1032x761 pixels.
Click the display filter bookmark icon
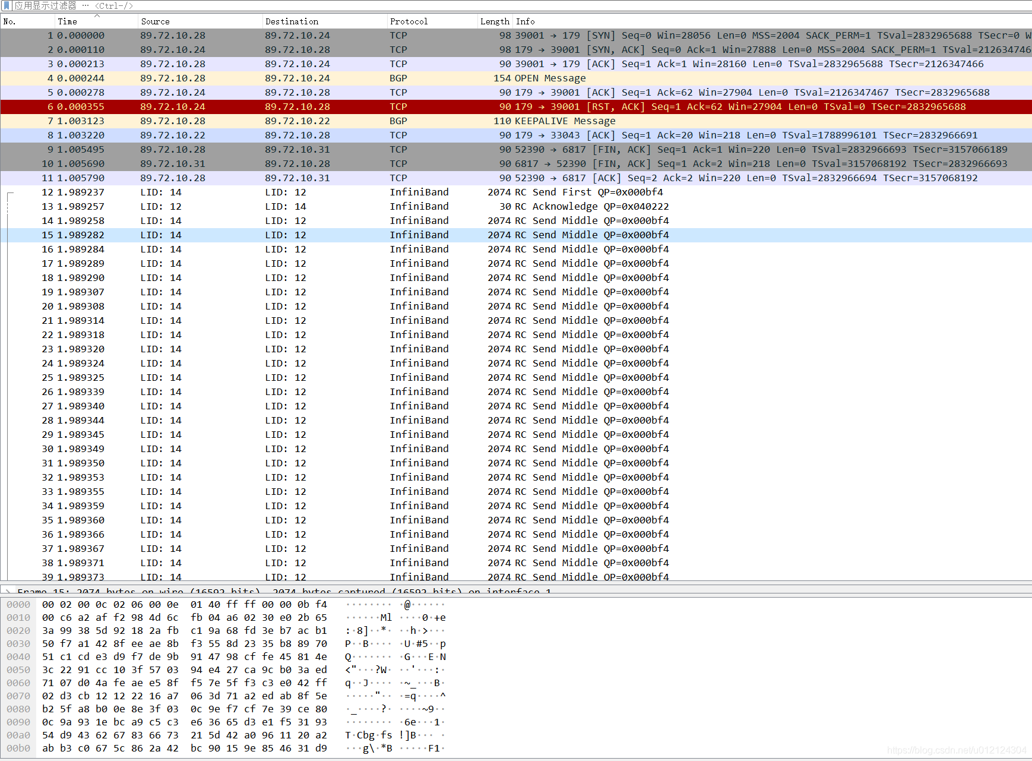(7, 5)
